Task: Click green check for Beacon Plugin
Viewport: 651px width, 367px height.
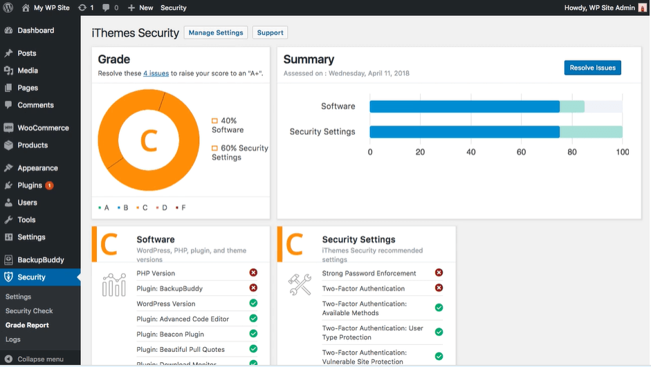Action: [x=253, y=333]
